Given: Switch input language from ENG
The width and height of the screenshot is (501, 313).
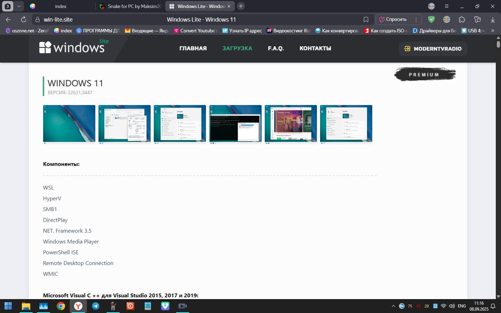Looking at the screenshot, I should 462,306.
